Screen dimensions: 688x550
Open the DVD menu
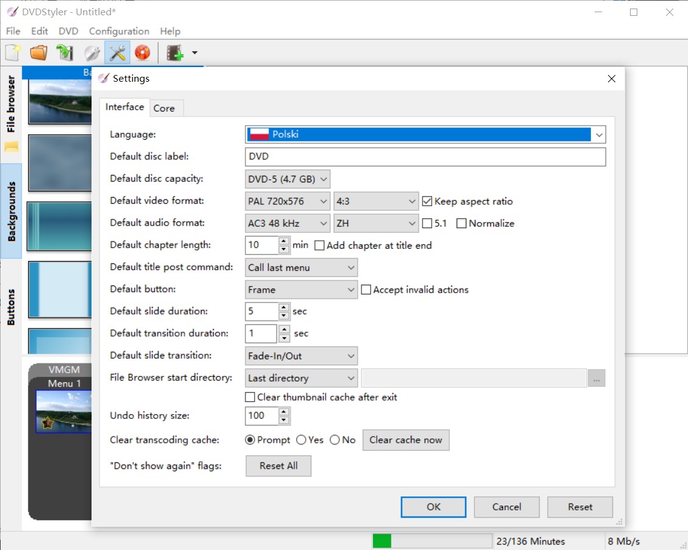68,31
